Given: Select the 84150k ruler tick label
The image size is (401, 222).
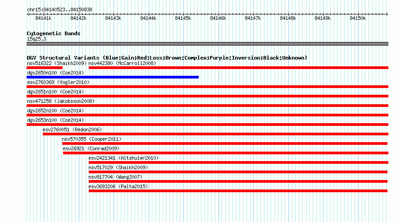Looking at the screenshot, I should coord(358,18).
